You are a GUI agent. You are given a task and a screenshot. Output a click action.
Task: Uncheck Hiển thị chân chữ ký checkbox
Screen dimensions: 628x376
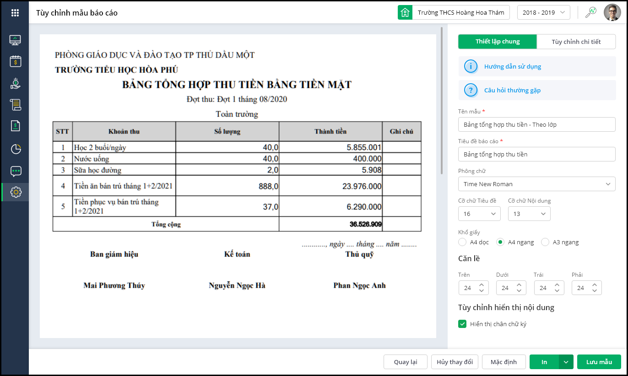[462, 324]
